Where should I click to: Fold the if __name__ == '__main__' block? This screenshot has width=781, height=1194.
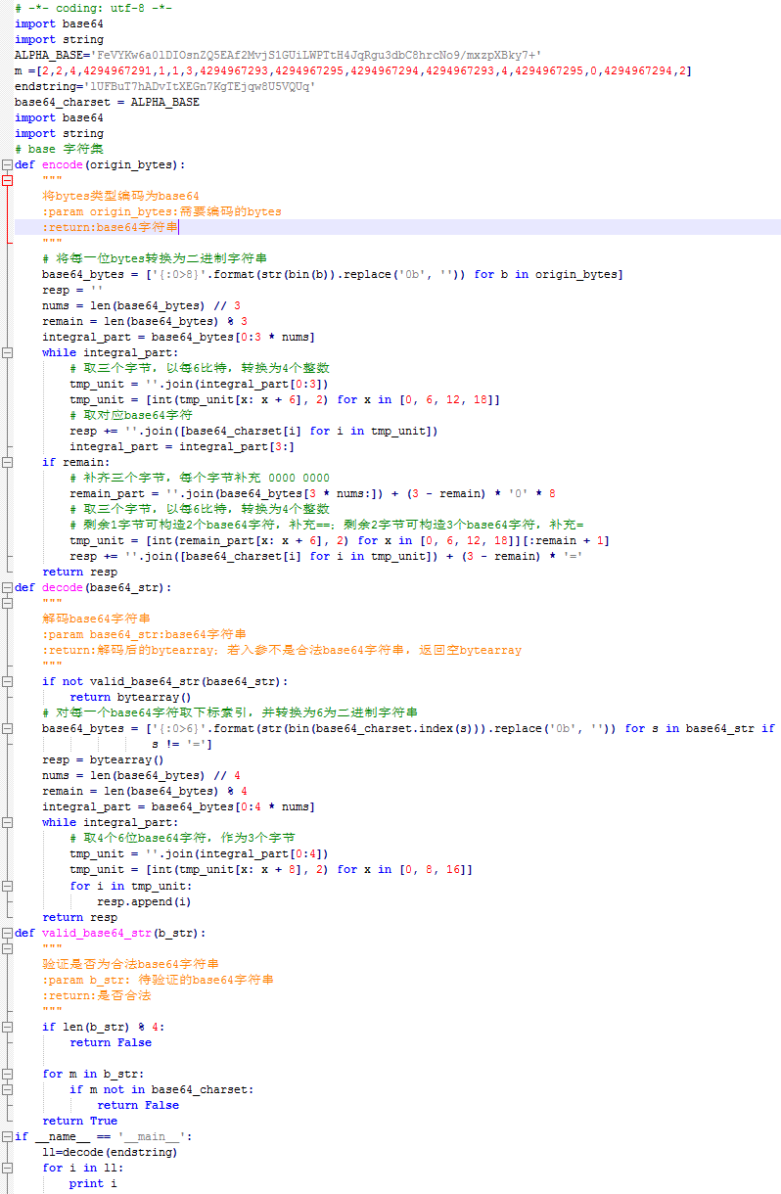click(7, 1136)
